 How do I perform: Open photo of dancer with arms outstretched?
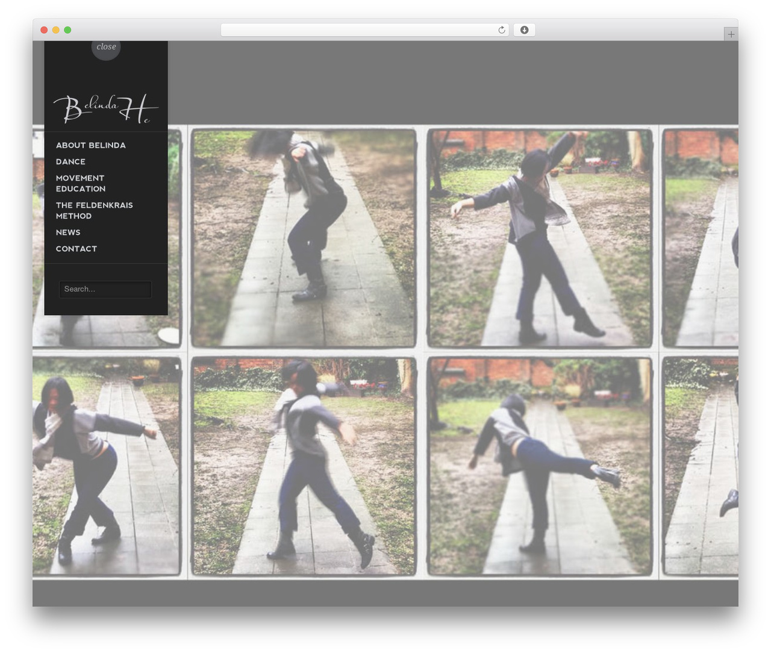(x=540, y=238)
